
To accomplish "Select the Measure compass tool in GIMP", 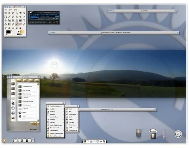I will pyautogui.click(x=17, y=17).
